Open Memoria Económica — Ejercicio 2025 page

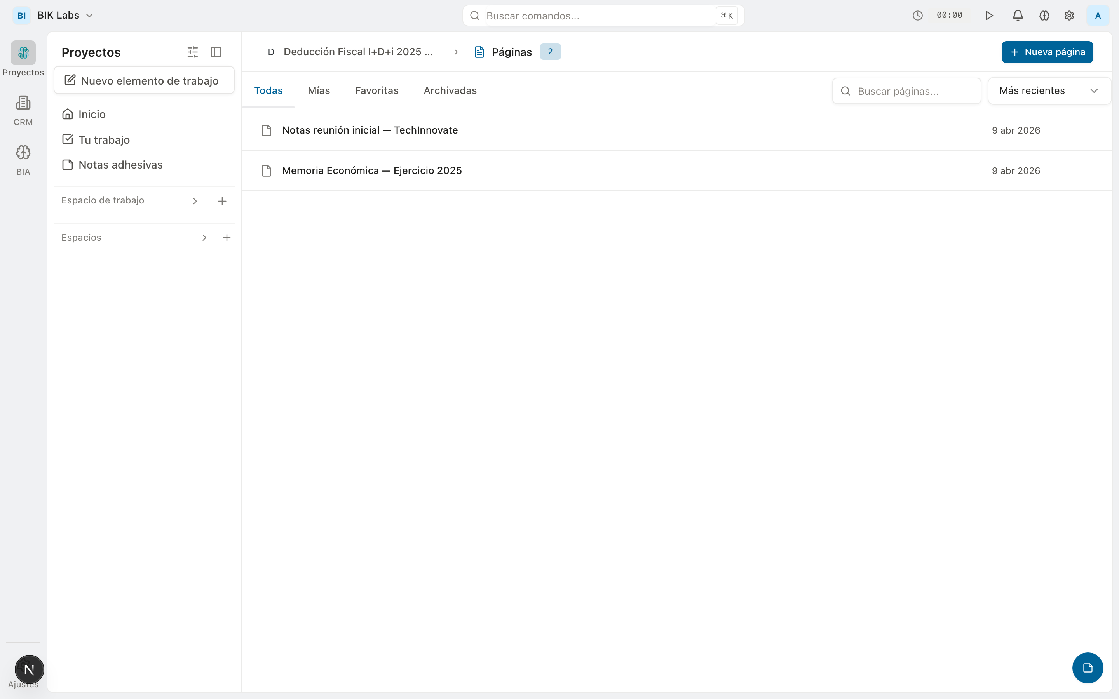pyautogui.click(x=372, y=170)
